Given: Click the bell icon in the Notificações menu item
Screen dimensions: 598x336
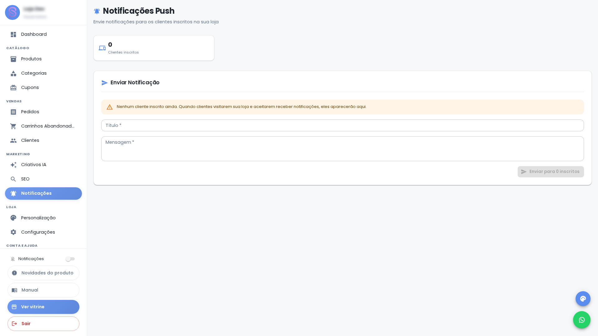Looking at the screenshot, I should point(13,194).
